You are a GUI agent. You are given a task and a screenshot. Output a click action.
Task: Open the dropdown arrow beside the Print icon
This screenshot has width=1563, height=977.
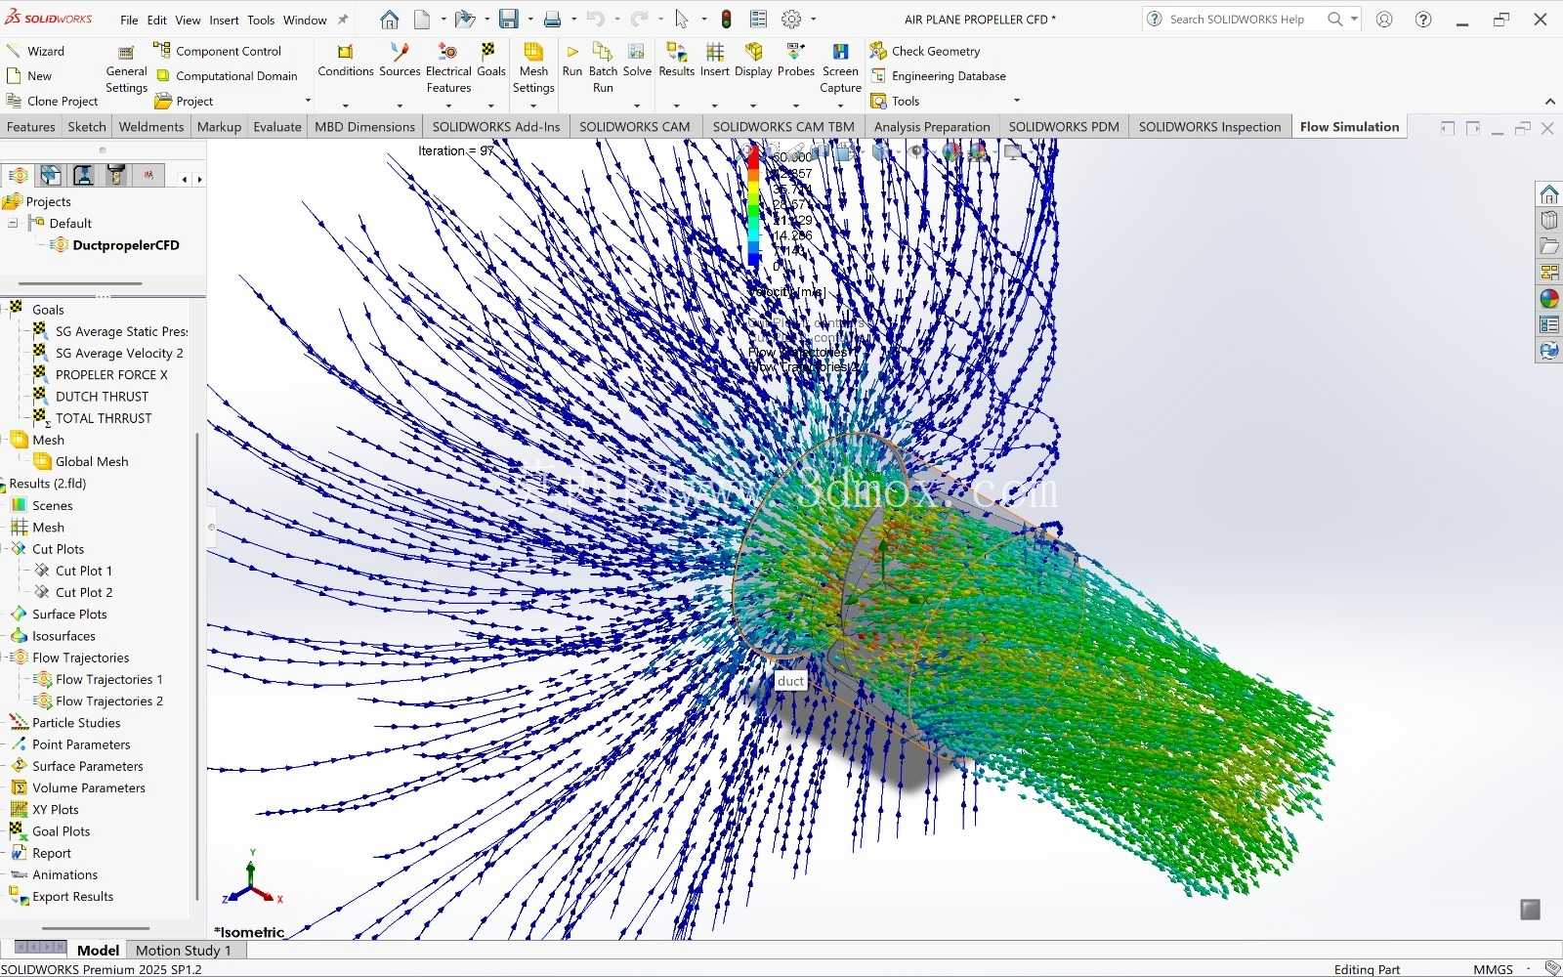[573, 20]
